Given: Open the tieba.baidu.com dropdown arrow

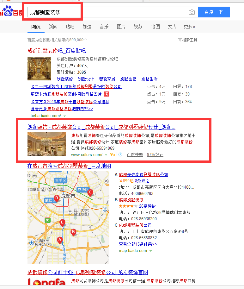Looking at the screenshot, I should coord(64,116).
